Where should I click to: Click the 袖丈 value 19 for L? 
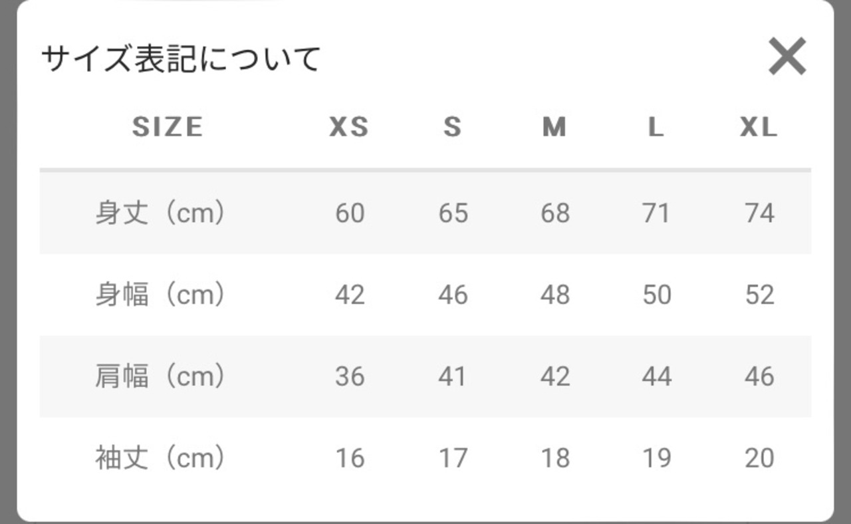point(657,458)
